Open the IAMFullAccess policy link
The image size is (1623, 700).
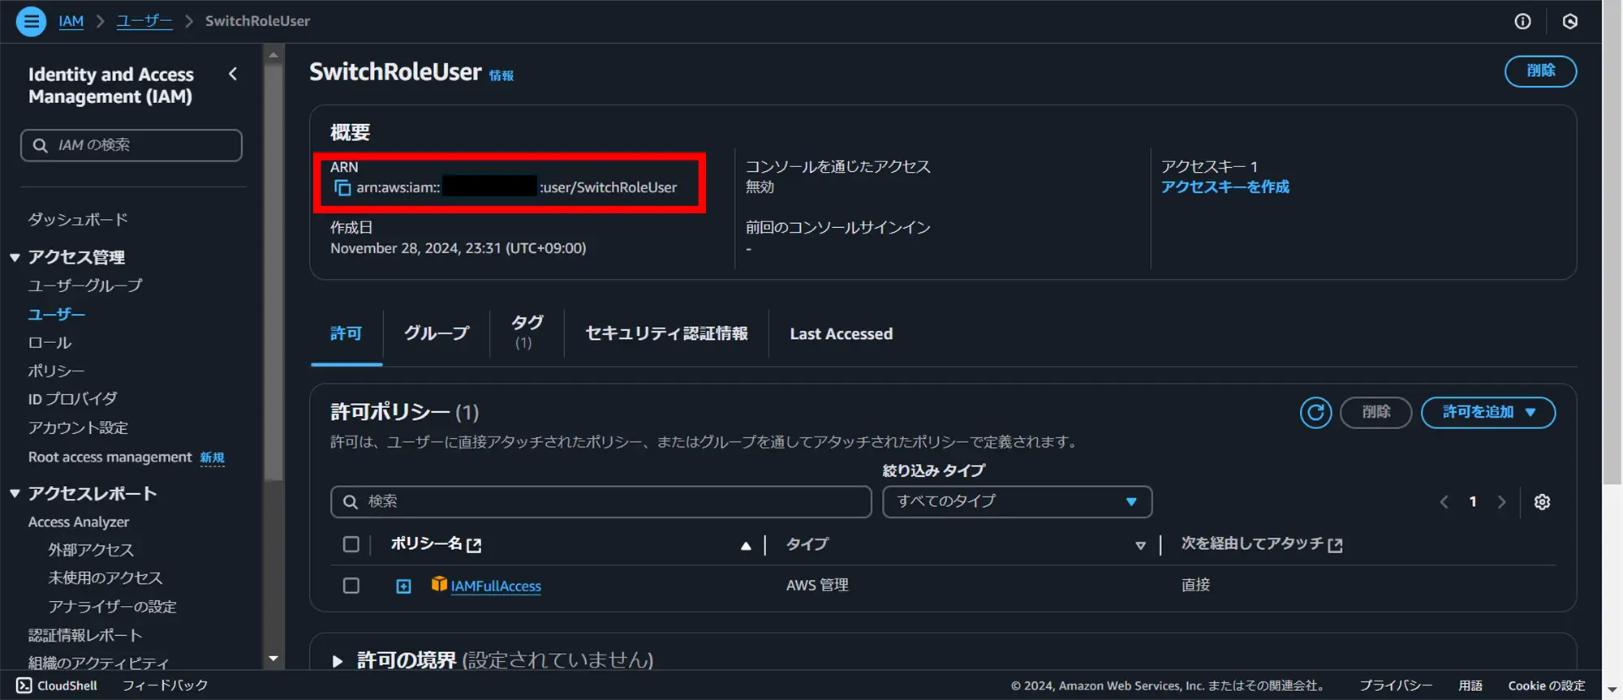(496, 586)
